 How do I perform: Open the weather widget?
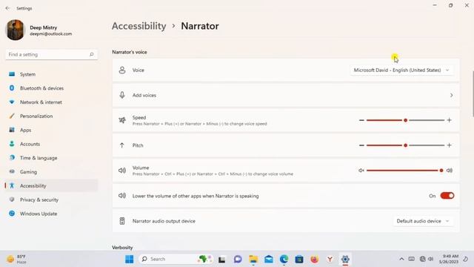pos(17,259)
